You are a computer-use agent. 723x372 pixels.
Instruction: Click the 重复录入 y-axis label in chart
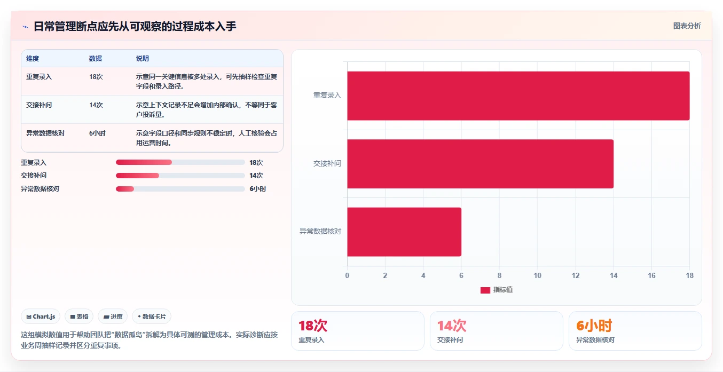point(327,96)
